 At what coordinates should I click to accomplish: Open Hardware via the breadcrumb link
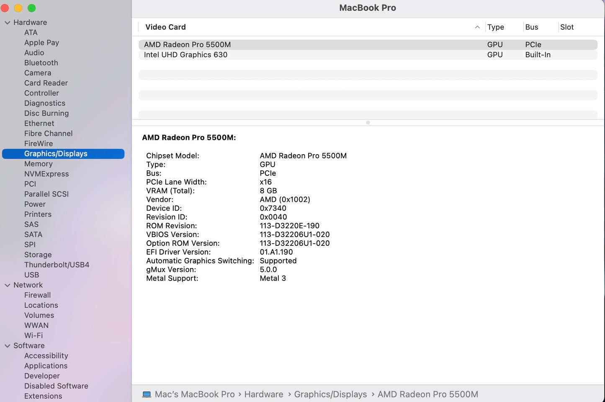click(x=263, y=394)
